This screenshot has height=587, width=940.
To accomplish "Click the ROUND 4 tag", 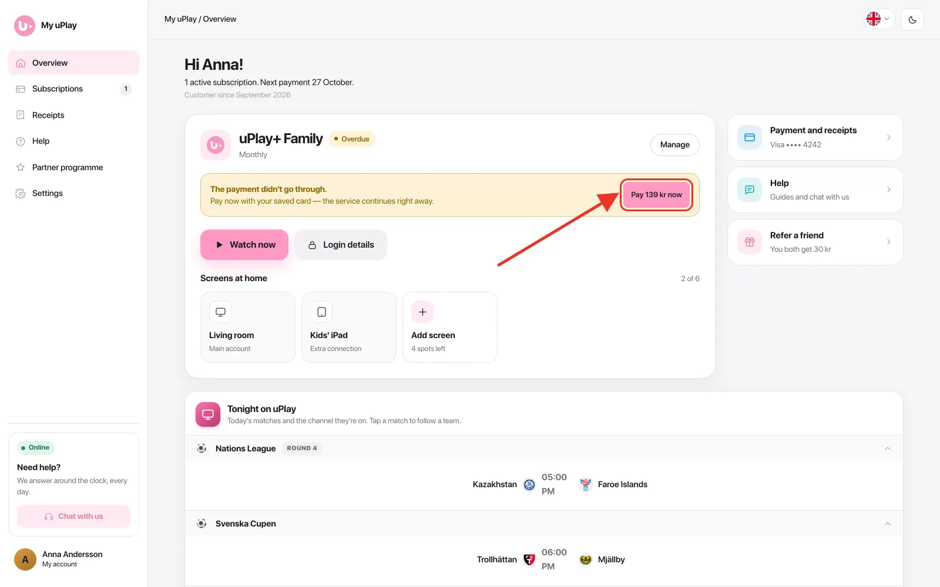I will click(x=302, y=448).
